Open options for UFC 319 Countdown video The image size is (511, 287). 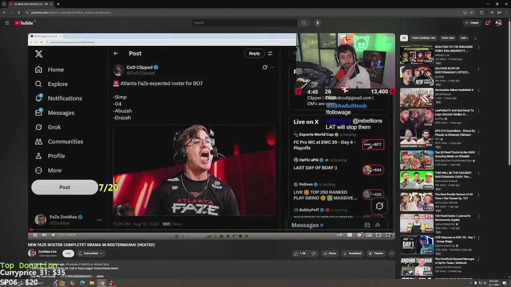tap(478, 131)
